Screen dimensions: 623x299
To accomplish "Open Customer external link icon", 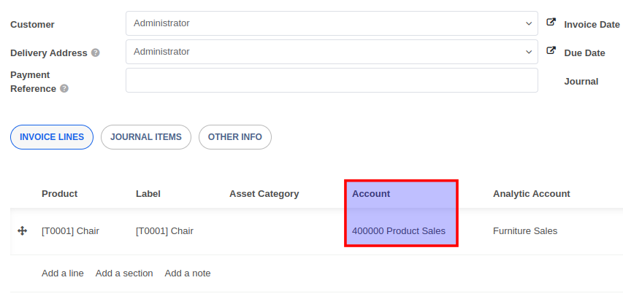I will (x=551, y=23).
